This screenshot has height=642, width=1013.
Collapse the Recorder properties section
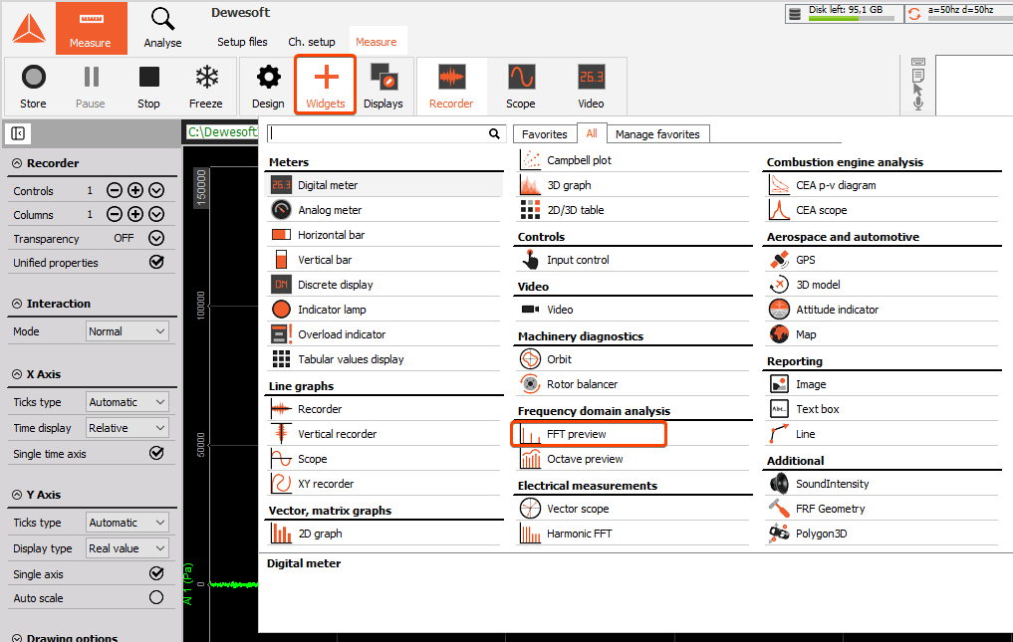tap(17, 163)
